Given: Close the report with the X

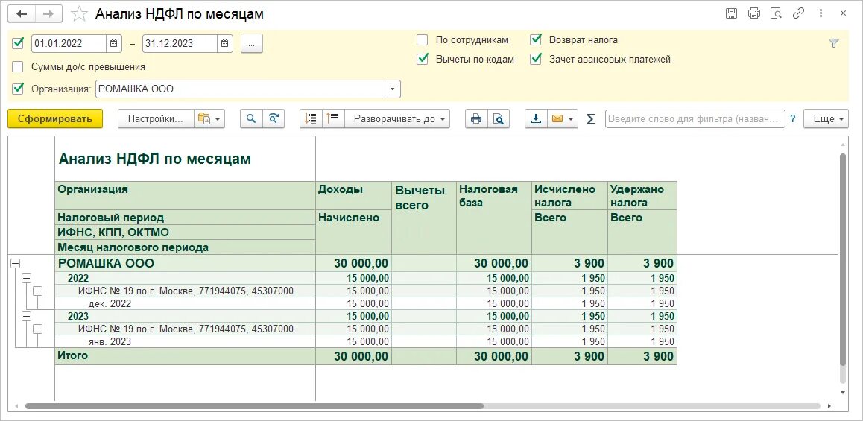Looking at the screenshot, I should coord(843,13).
